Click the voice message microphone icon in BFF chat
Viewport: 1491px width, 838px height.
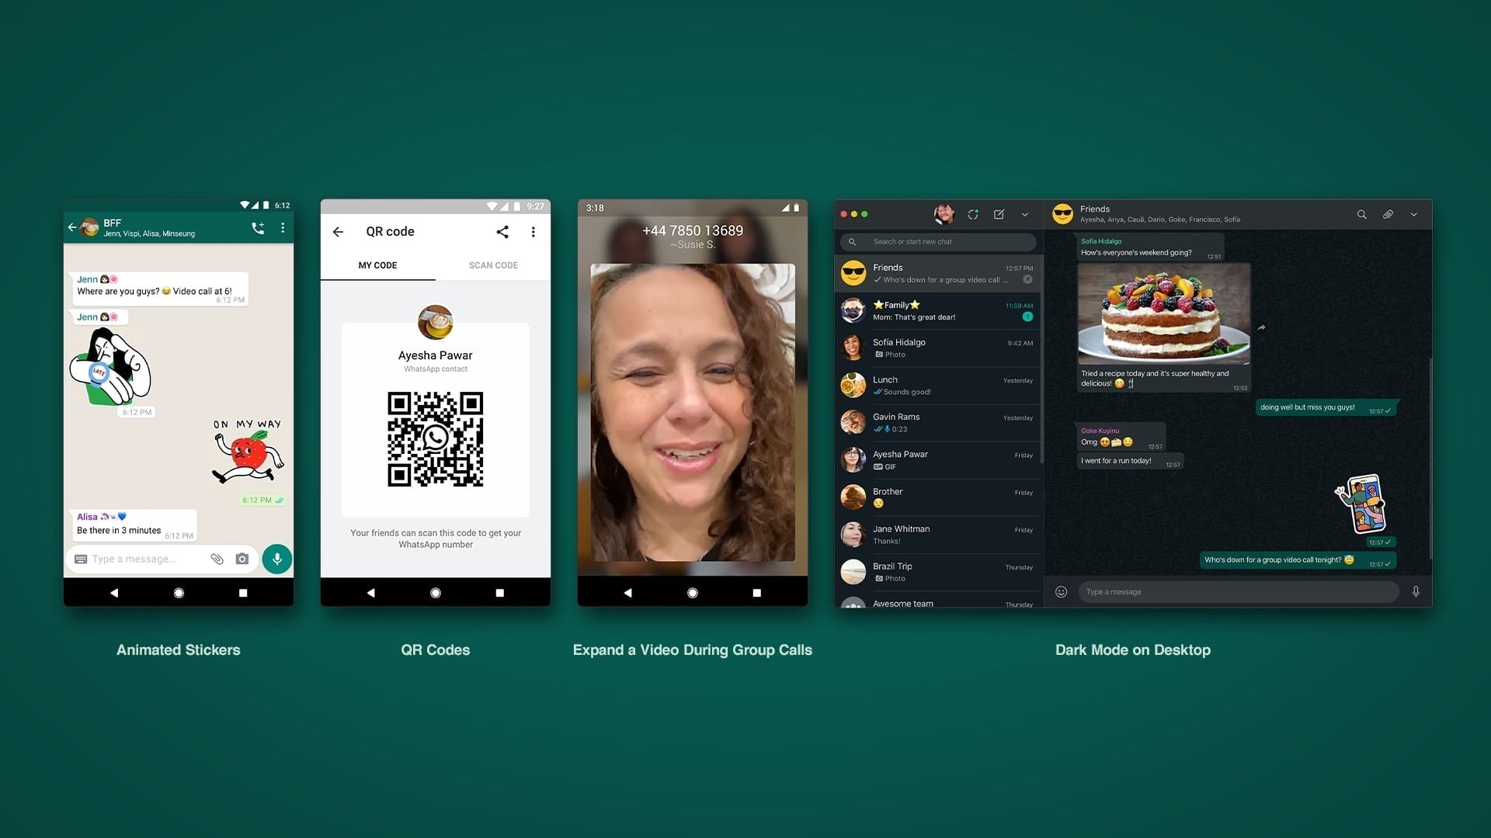(x=277, y=559)
